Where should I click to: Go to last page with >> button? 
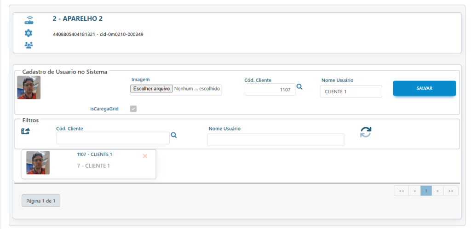pos(451,191)
